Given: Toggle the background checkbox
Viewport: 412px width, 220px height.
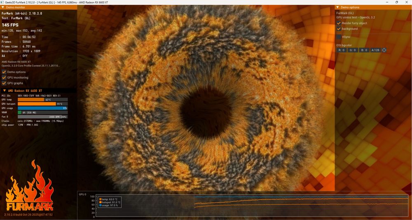Looking at the screenshot, I should pyautogui.click(x=339, y=29).
